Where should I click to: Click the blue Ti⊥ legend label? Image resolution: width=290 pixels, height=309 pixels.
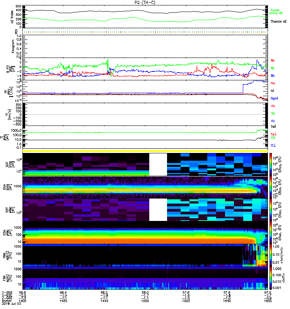tap(273, 146)
